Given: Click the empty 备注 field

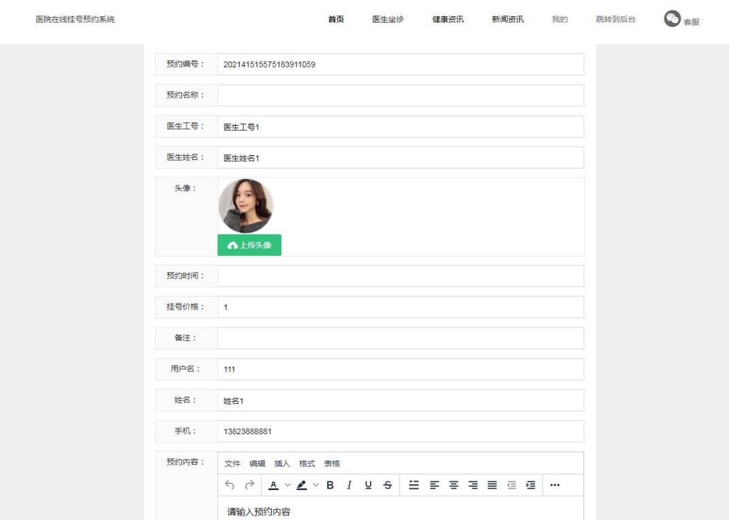Looking at the screenshot, I should tap(401, 338).
